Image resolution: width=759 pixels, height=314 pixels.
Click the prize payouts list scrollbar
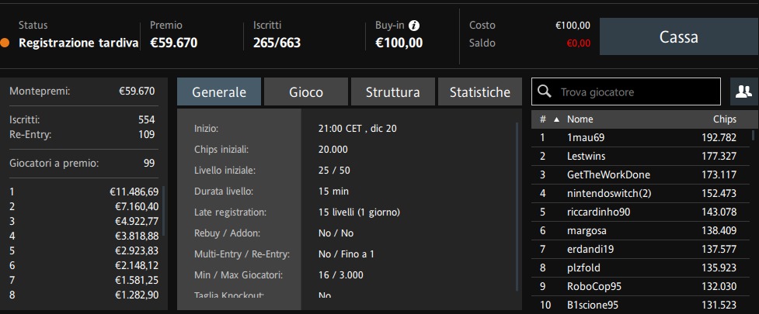[164, 211]
